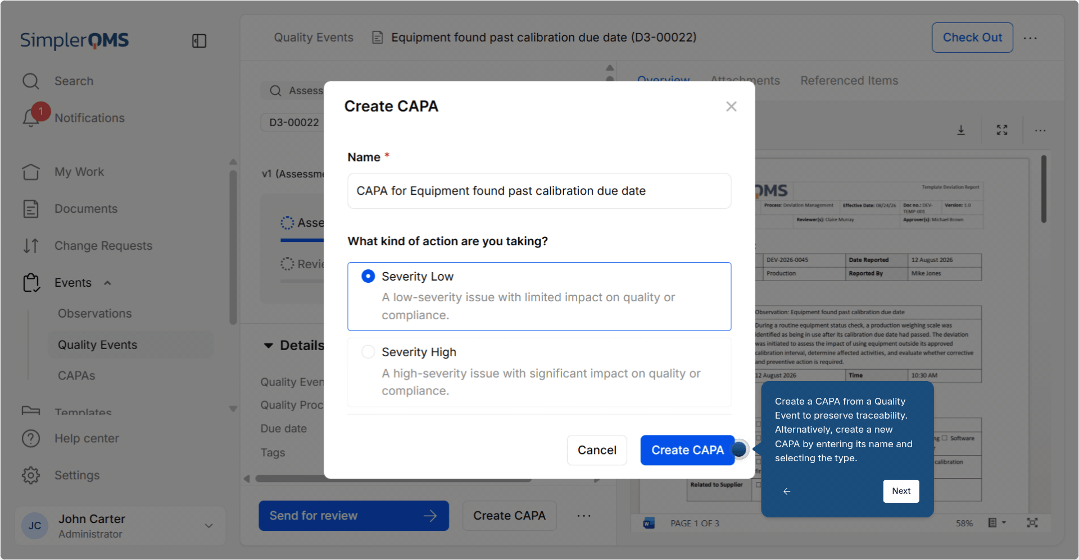The height and width of the screenshot is (560, 1079).
Task: Click the CAPA Name input field
Action: [539, 191]
